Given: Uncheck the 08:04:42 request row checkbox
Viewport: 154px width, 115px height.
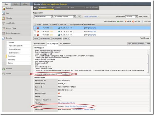Looking at the screenshot, I should tap(35, 28).
